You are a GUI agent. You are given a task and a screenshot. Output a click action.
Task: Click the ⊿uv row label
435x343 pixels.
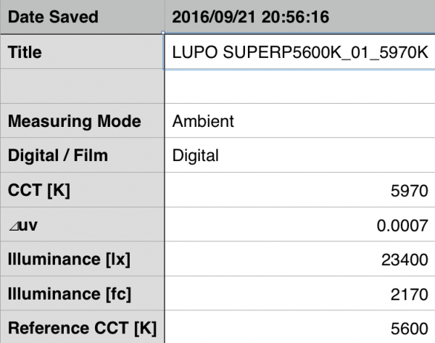(23, 226)
